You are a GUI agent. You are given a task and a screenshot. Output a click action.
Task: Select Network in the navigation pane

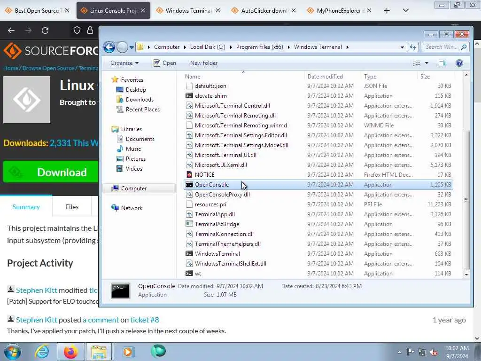pyautogui.click(x=132, y=208)
